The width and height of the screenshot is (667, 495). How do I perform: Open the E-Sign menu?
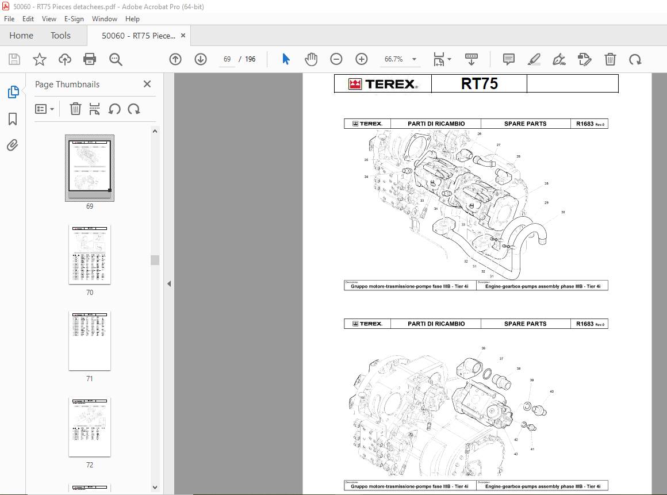[x=74, y=19]
